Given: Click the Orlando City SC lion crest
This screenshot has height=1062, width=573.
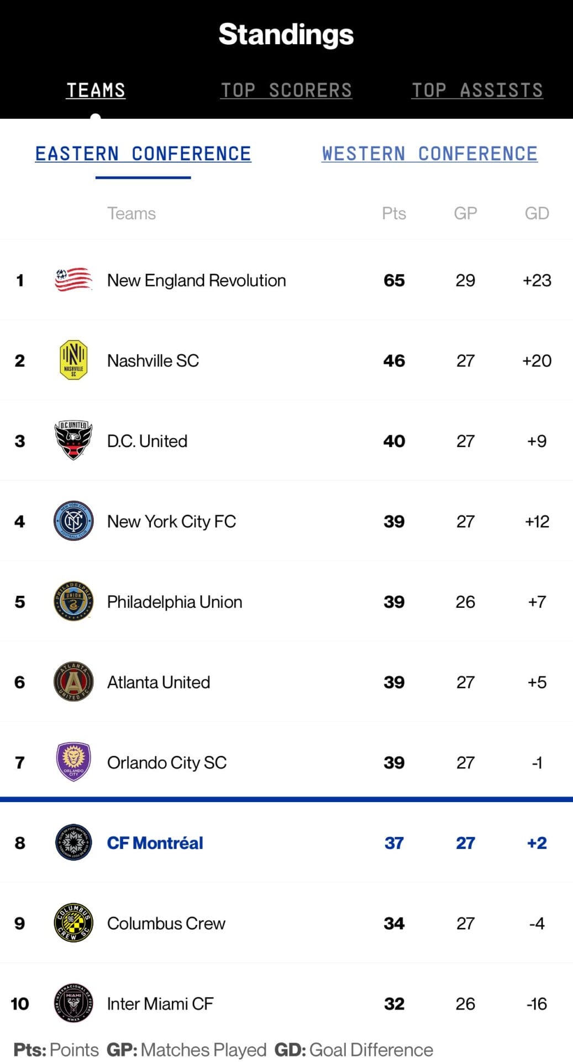Looking at the screenshot, I should (73, 762).
